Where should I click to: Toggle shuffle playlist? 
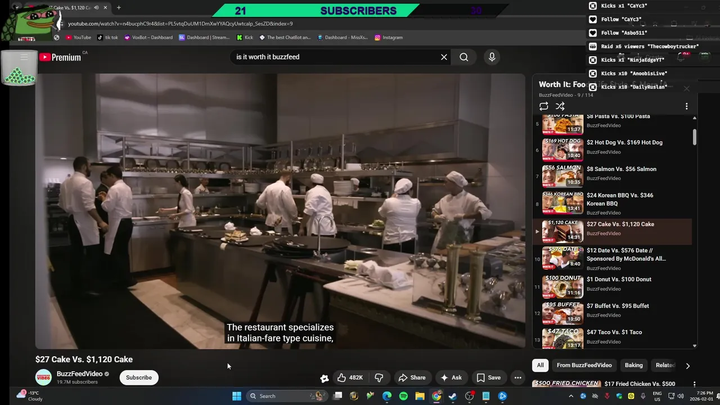tap(560, 106)
